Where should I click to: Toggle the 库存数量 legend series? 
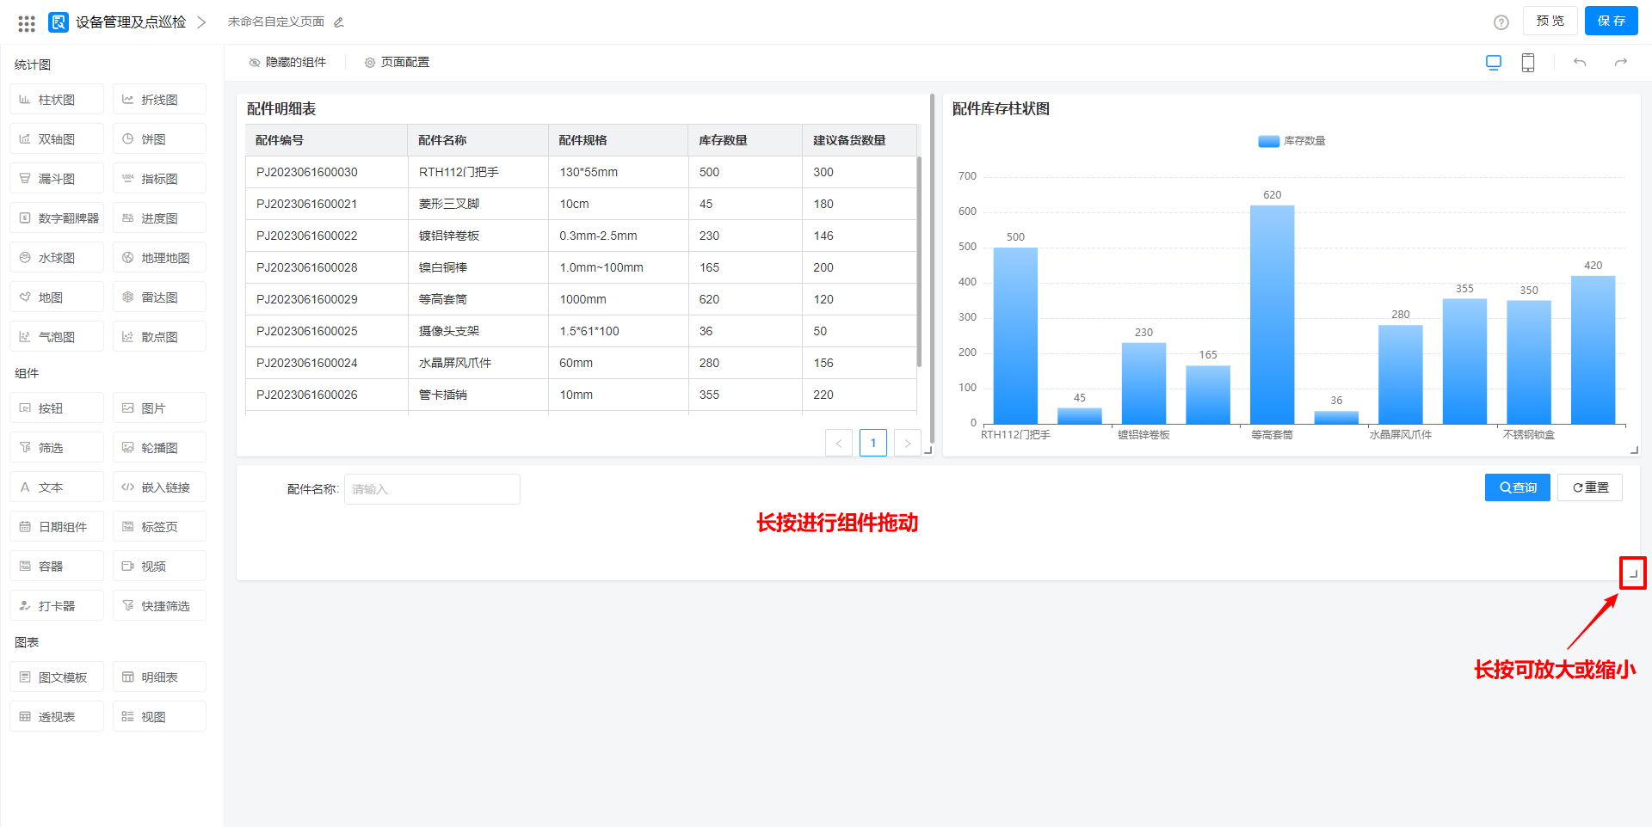[x=1291, y=141]
